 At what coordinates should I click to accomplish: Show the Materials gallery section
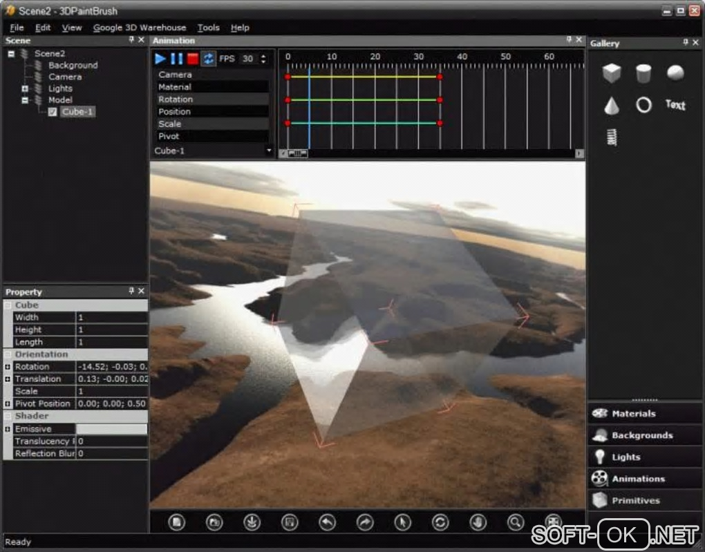645,414
